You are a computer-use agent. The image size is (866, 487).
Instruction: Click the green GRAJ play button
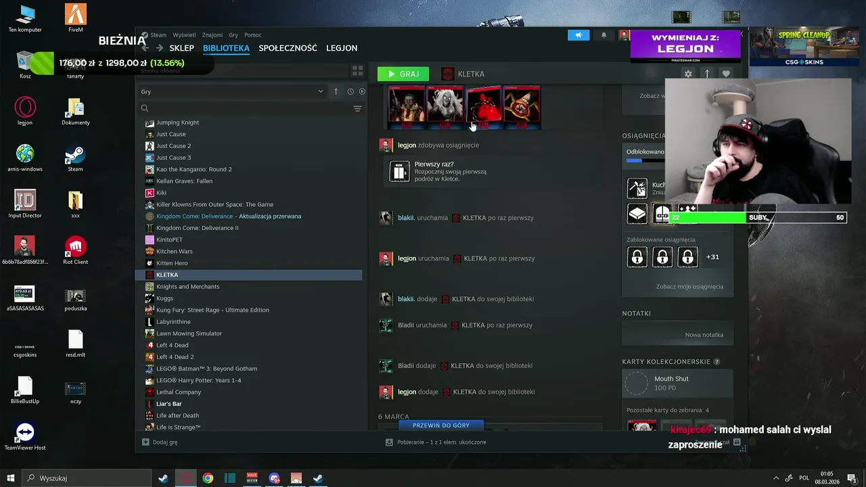pyautogui.click(x=403, y=74)
